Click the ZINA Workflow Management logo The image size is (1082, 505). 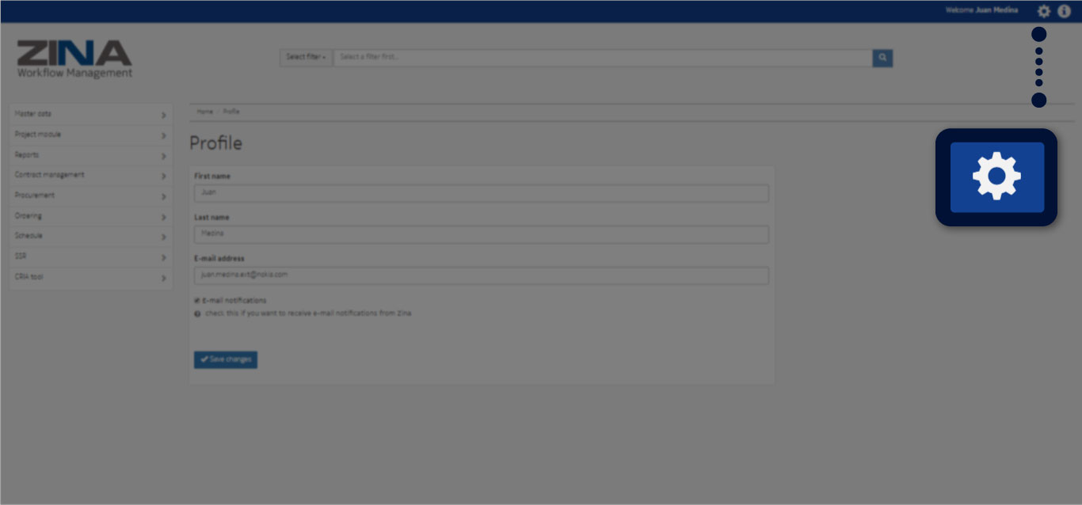coord(74,59)
